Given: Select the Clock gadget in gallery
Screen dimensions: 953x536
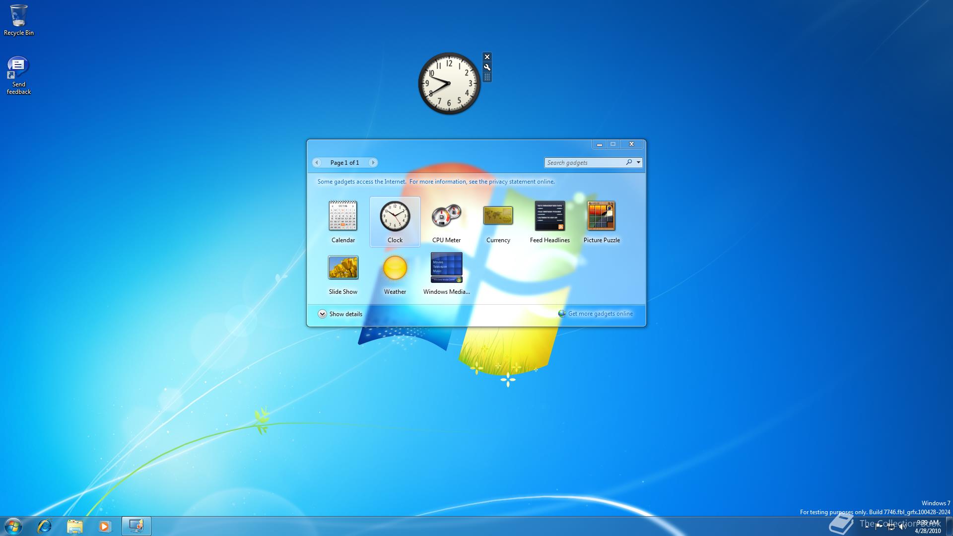Looking at the screenshot, I should 395,221.
